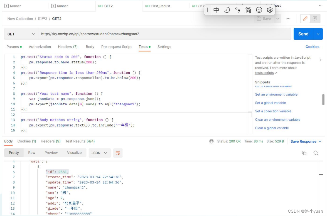Screen dimensions: 327x216
Task: Click the tab list dropdown chevron
Action: [320, 6]
